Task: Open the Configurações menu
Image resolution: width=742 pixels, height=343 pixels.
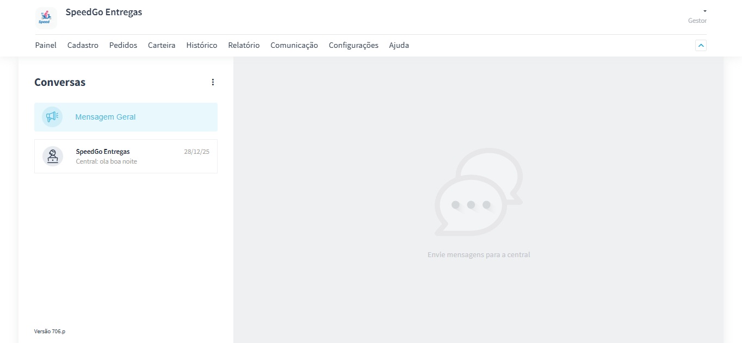Action: click(x=353, y=45)
